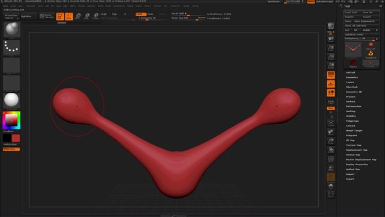This screenshot has width=385, height=217.
Task: Select the SimpleBrush tool icon
Action: click(371, 54)
